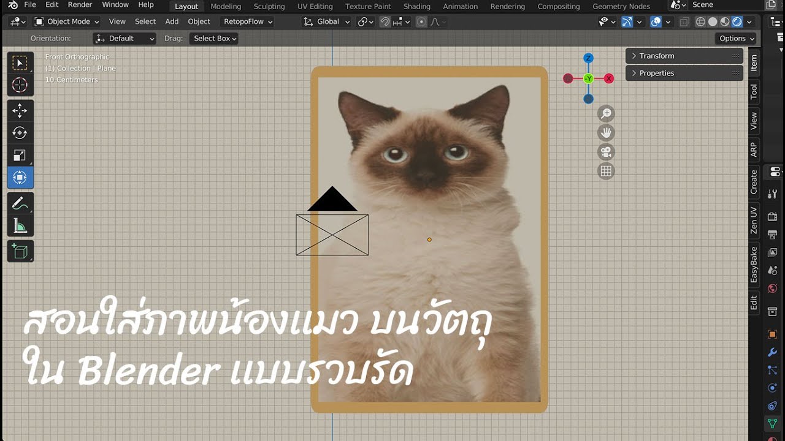Open the World properties globe tab
This screenshot has height=441, width=785.
[x=773, y=288]
